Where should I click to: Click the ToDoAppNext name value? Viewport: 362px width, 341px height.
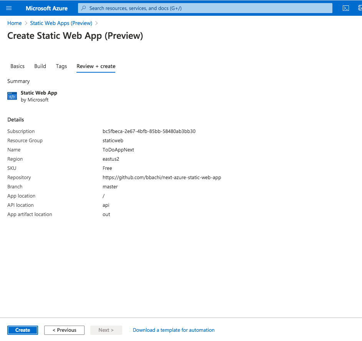tap(118, 150)
